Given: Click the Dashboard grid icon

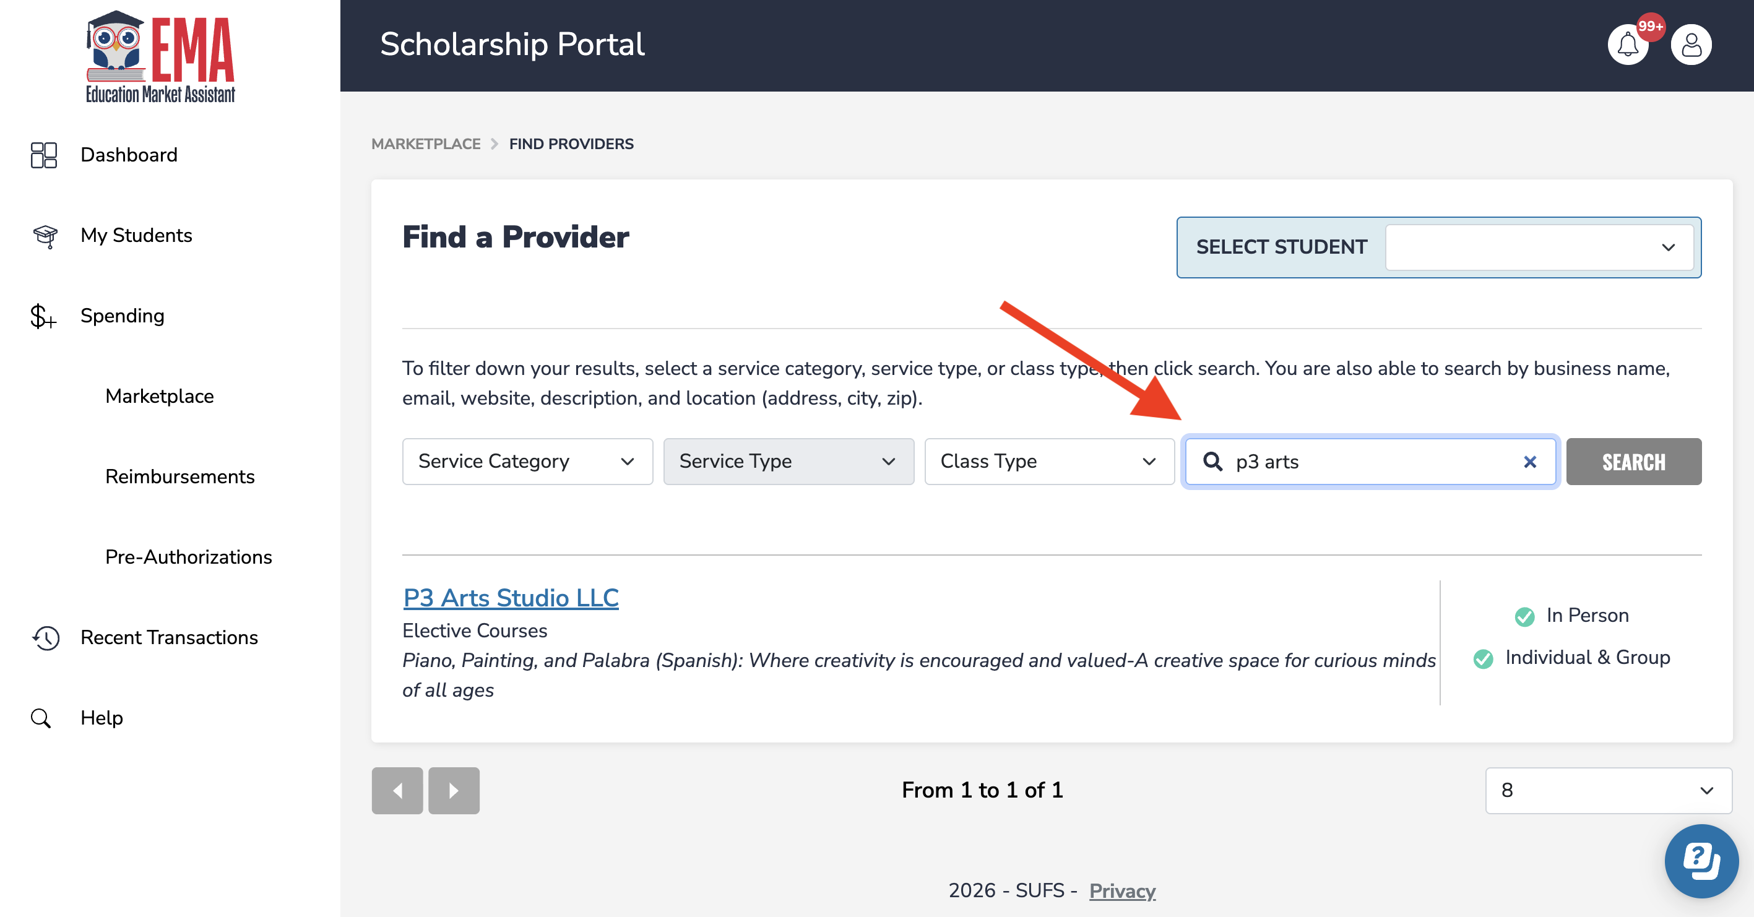Looking at the screenshot, I should point(43,155).
